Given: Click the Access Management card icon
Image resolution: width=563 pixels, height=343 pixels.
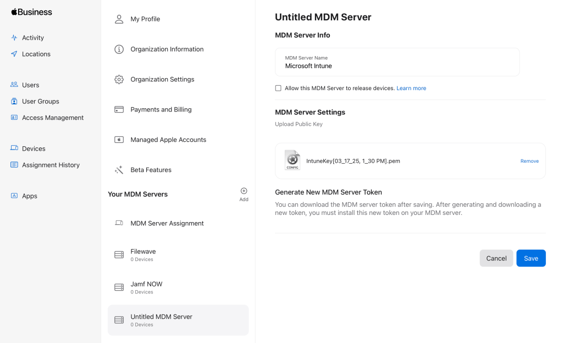Looking at the screenshot, I should 14,118.
